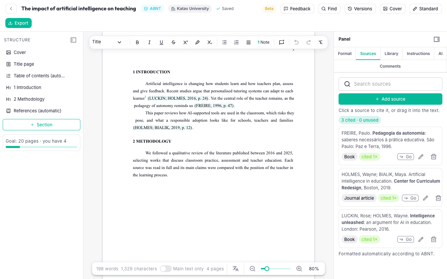Toggle Main text only switch

(x=165, y=269)
